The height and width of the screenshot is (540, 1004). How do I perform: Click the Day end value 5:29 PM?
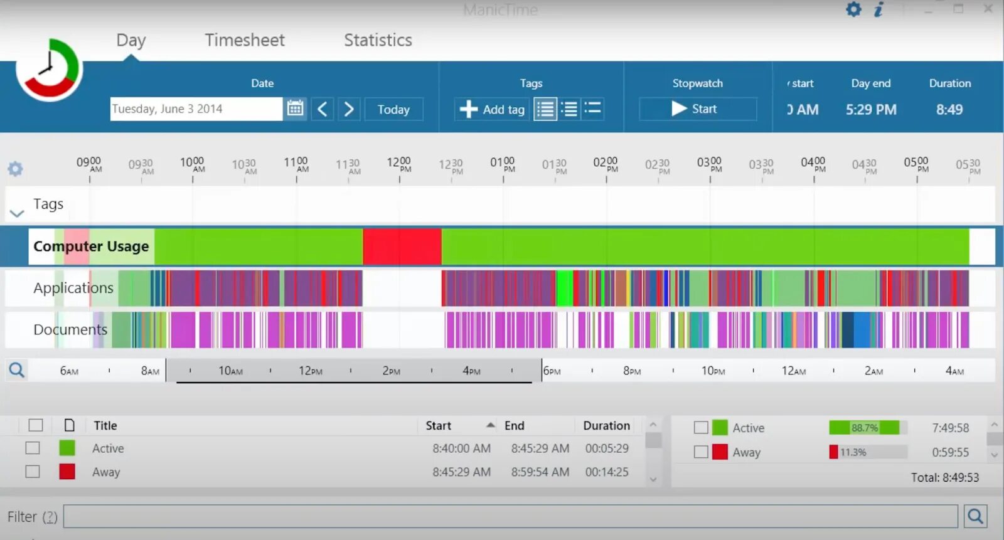tap(871, 109)
